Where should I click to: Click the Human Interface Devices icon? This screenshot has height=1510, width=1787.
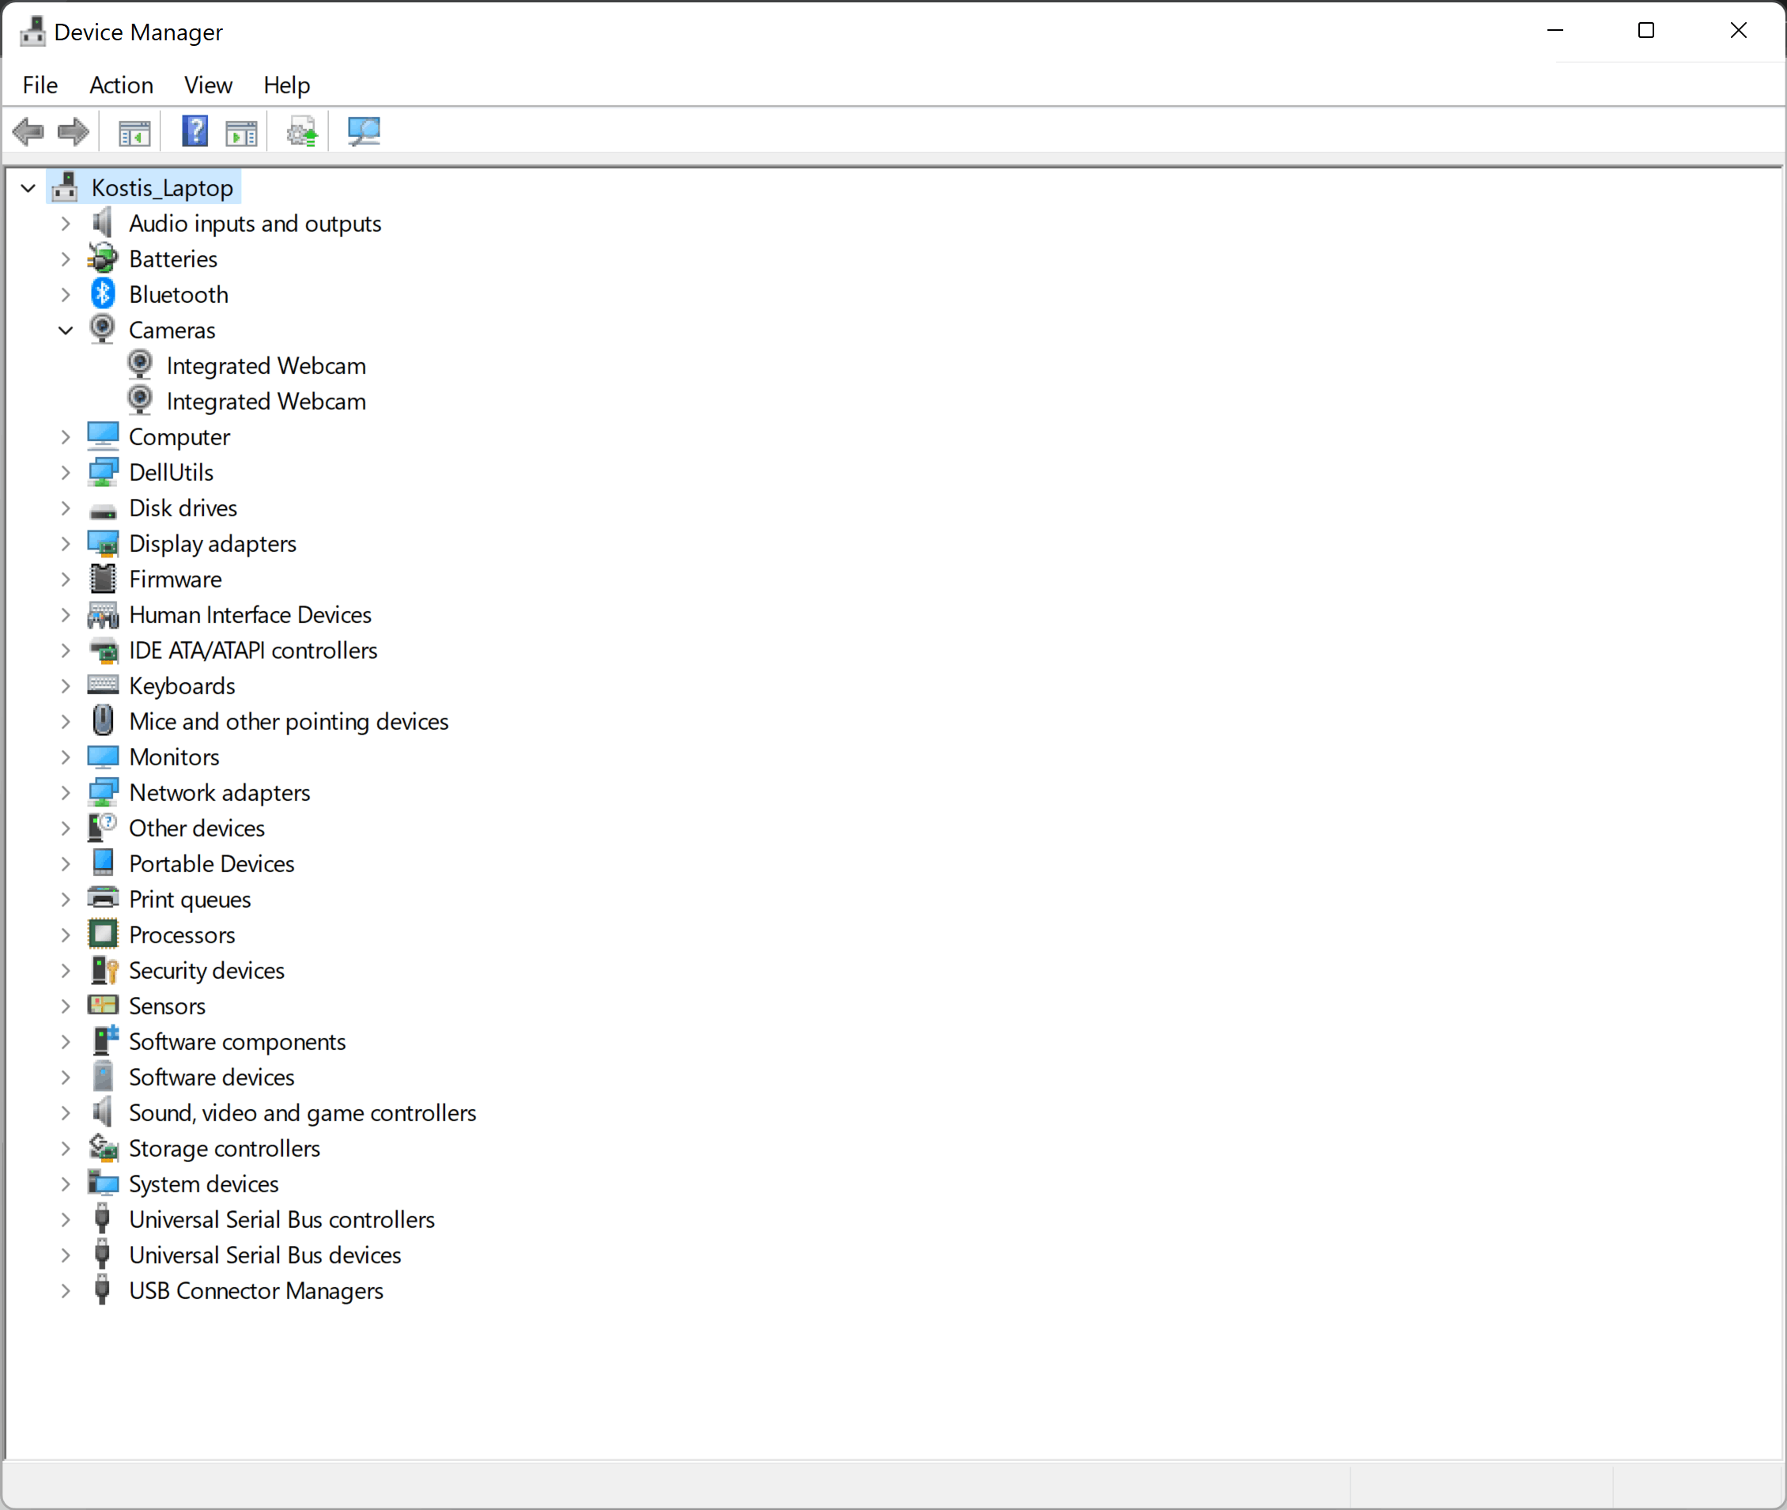click(x=103, y=614)
